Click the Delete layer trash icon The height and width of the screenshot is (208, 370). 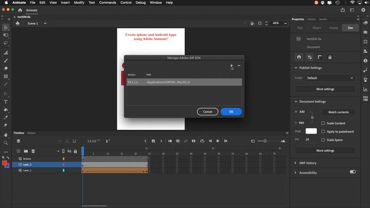pyautogui.click(x=34, y=151)
